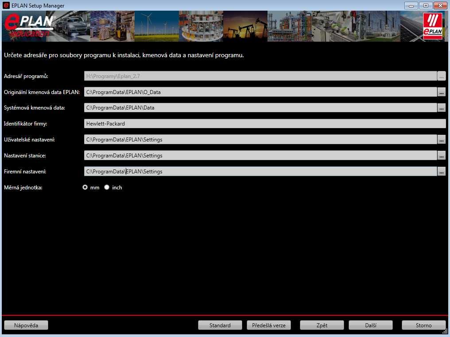Click the EPLAN education logo
Image resolution: width=450 pixels, height=337 pixels.
click(29, 26)
